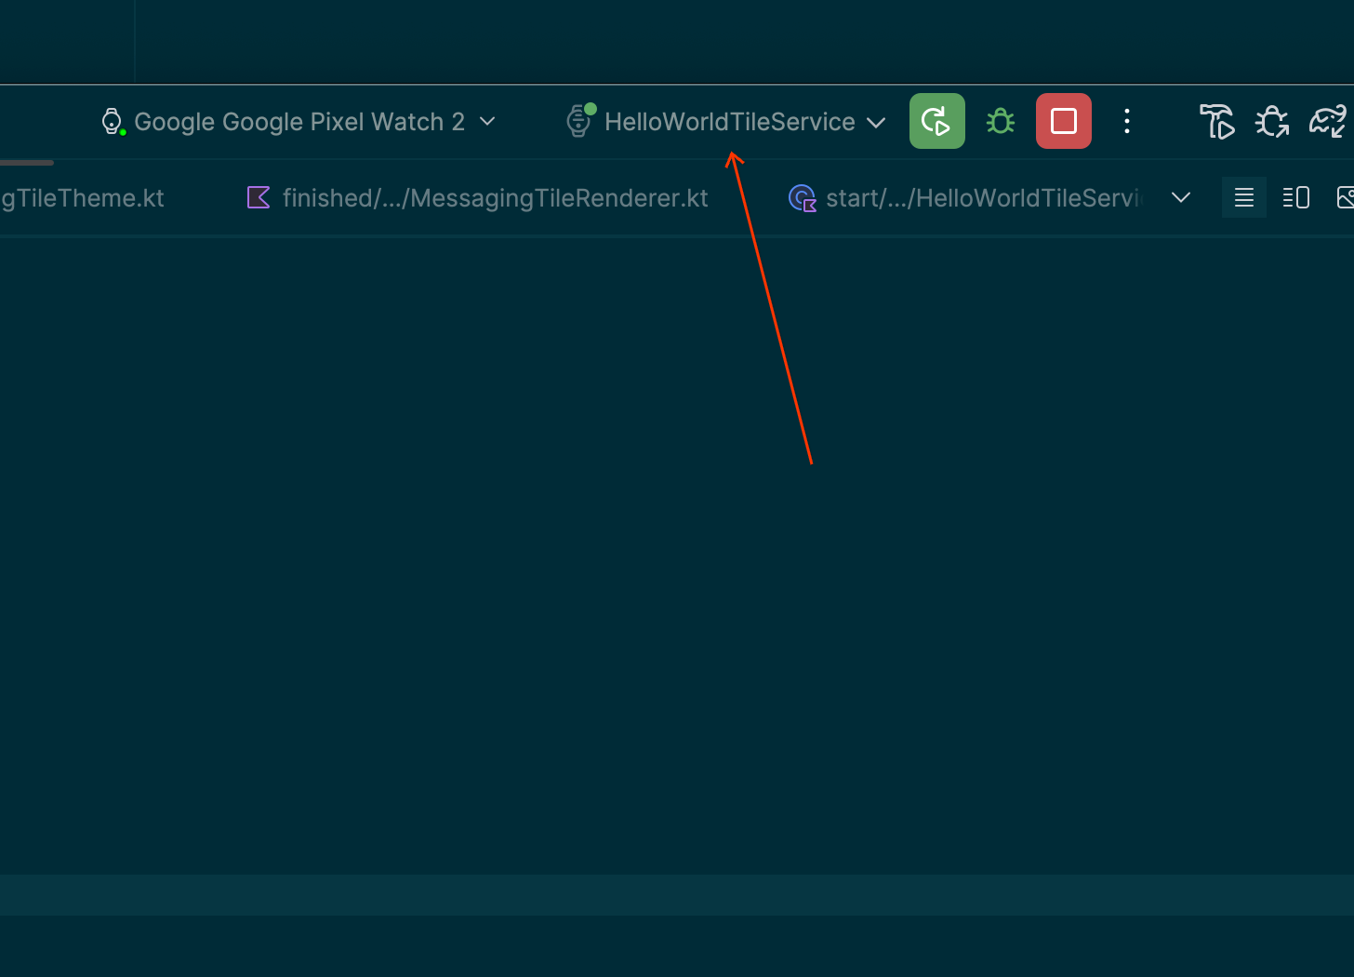The height and width of the screenshot is (977, 1354).
Task: Expand the Google Pixel Watch 2 device dropdown
Action: [x=487, y=121]
